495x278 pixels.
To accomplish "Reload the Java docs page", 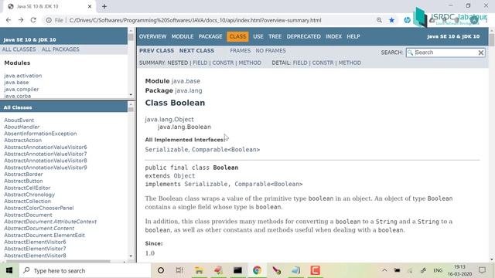I will point(33,20).
